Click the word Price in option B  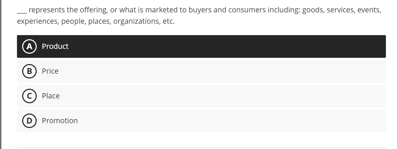[50, 71]
